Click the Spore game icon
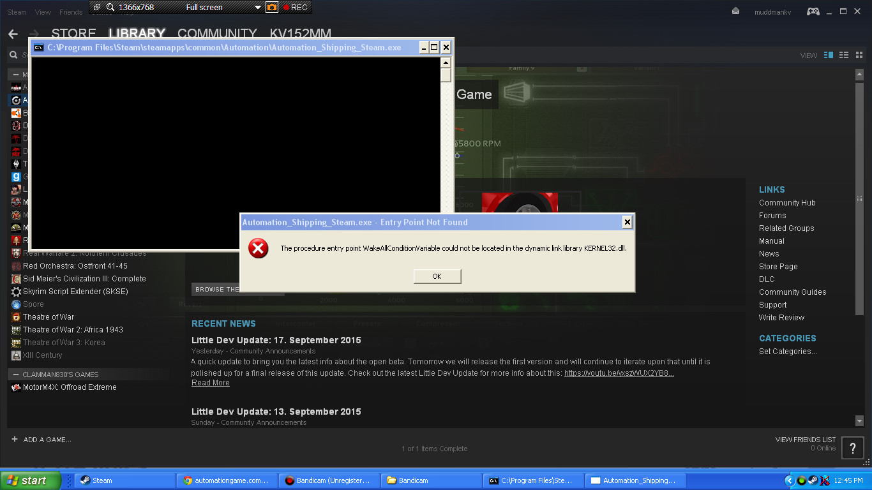Viewport: 872px width, 490px height. [17, 304]
